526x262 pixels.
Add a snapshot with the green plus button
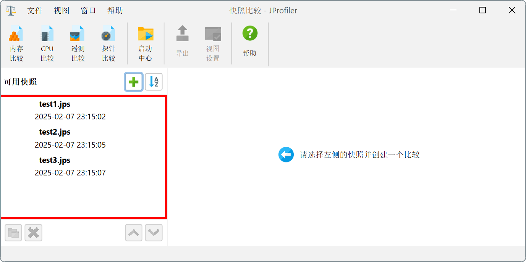click(134, 82)
